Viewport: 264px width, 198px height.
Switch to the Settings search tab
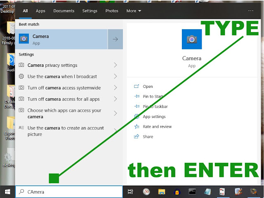(90, 11)
